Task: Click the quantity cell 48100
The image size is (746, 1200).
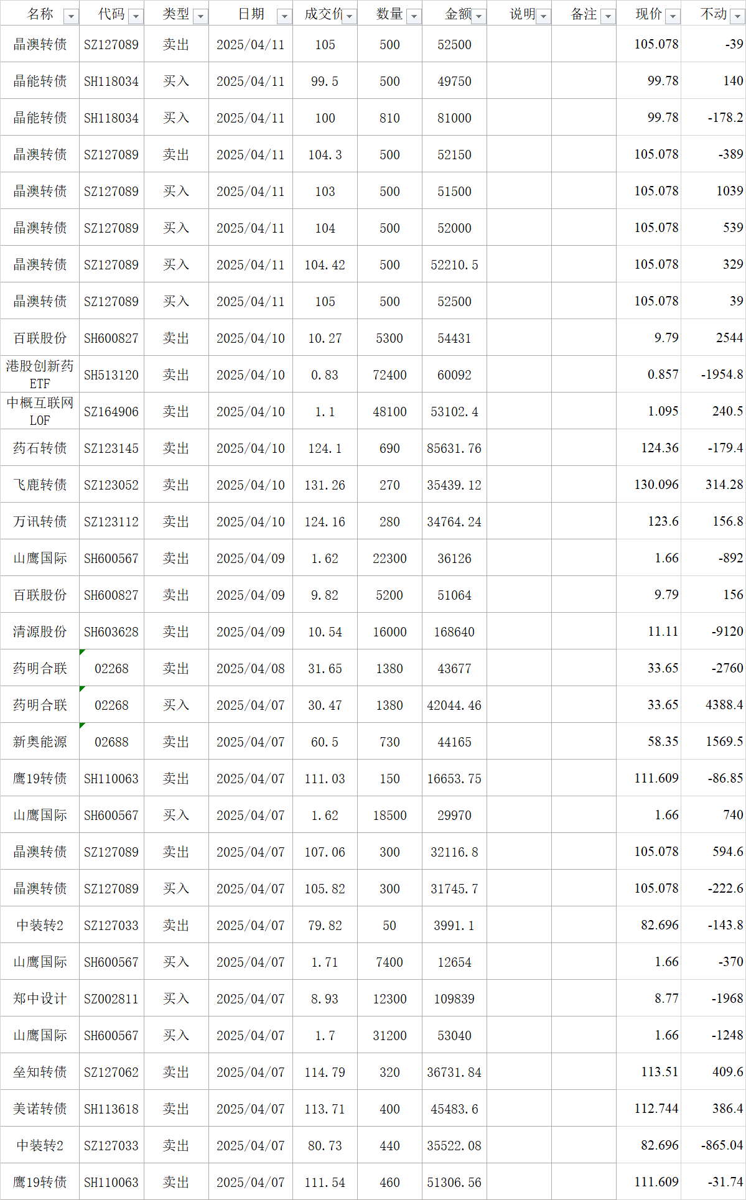Action: coord(389,411)
